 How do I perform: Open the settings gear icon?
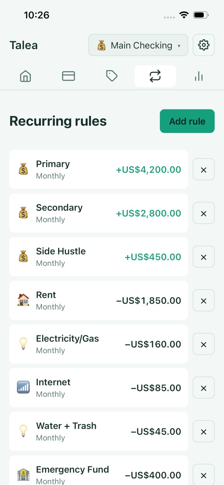204,45
